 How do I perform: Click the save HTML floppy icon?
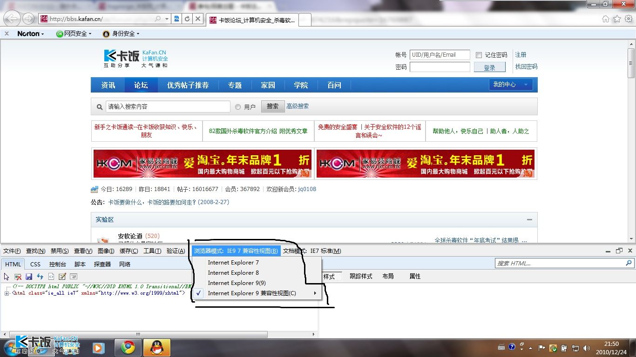coord(29,277)
